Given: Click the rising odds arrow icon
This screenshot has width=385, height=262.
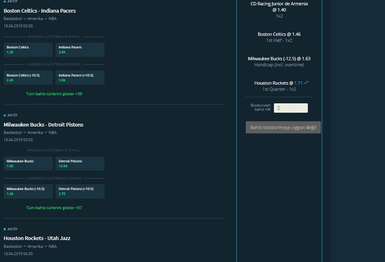Looking at the screenshot, I should [306, 83].
